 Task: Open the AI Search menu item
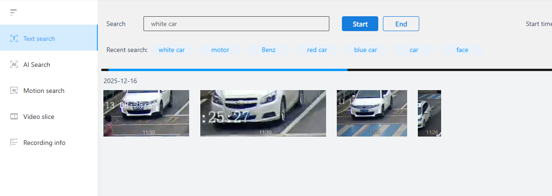click(37, 65)
